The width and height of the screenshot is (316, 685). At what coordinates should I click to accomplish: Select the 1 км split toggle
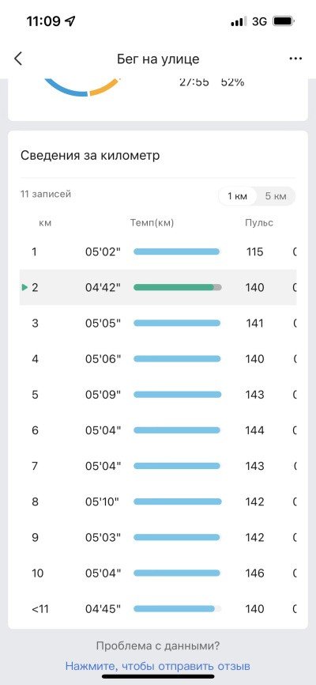[x=237, y=196]
